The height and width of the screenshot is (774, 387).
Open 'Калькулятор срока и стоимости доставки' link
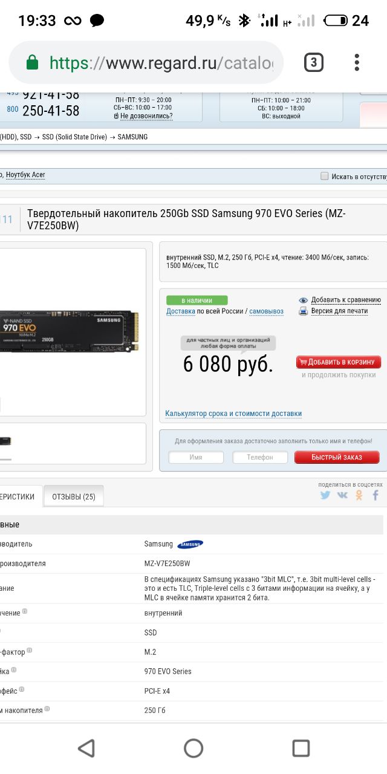[233, 414]
